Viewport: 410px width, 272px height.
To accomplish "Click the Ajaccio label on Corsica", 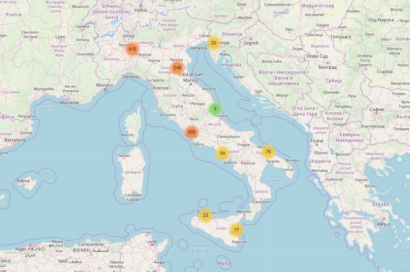I will click(x=127, y=135).
